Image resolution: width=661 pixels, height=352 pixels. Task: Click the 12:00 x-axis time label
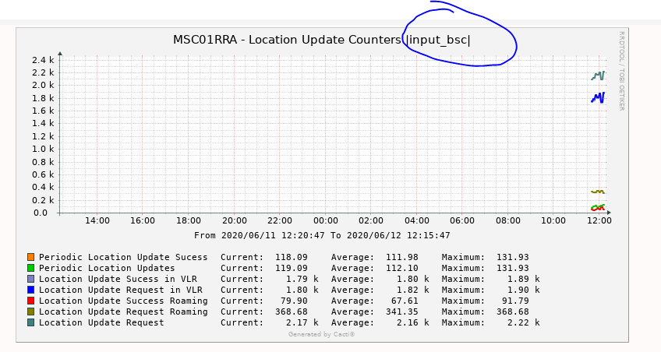[599, 220]
